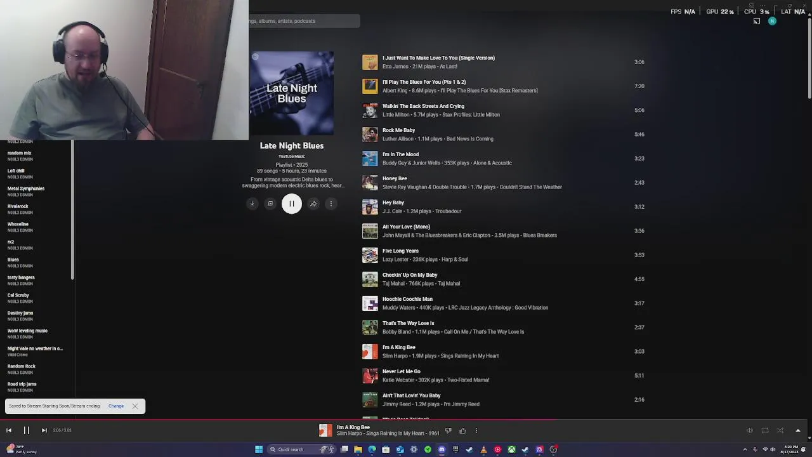Open Discord from the taskbar
Screen dimensions: 812x457
[x=442, y=449]
